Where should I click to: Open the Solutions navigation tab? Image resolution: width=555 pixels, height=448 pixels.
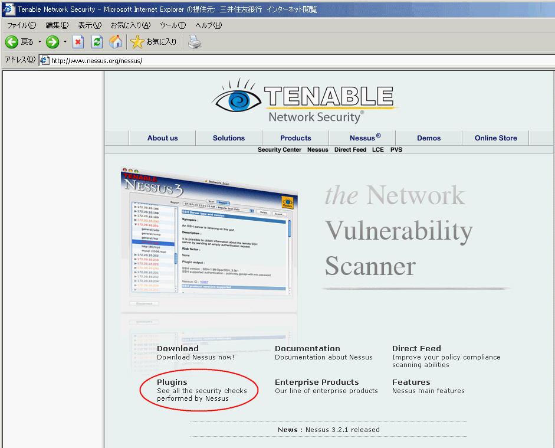(229, 138)
